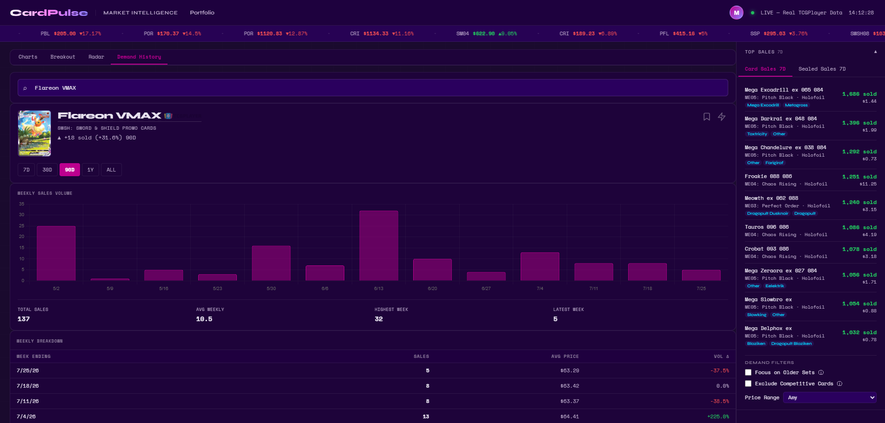Open info icon for Exclude Competitive Cards
885x423 pixels.
[839, 383]
